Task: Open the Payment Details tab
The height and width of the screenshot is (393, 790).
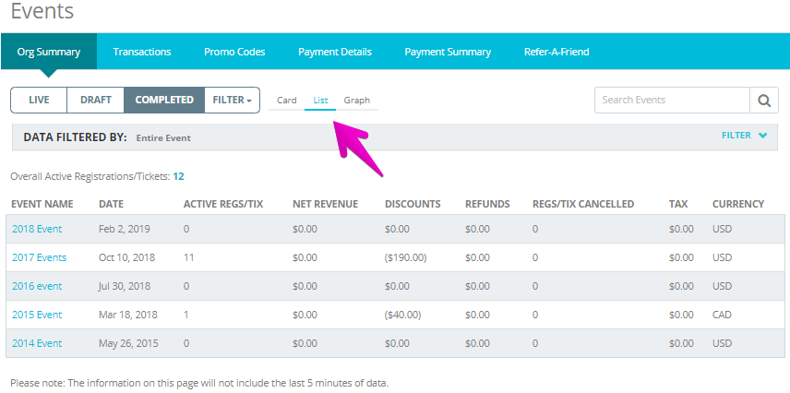Action: point(335,52)
